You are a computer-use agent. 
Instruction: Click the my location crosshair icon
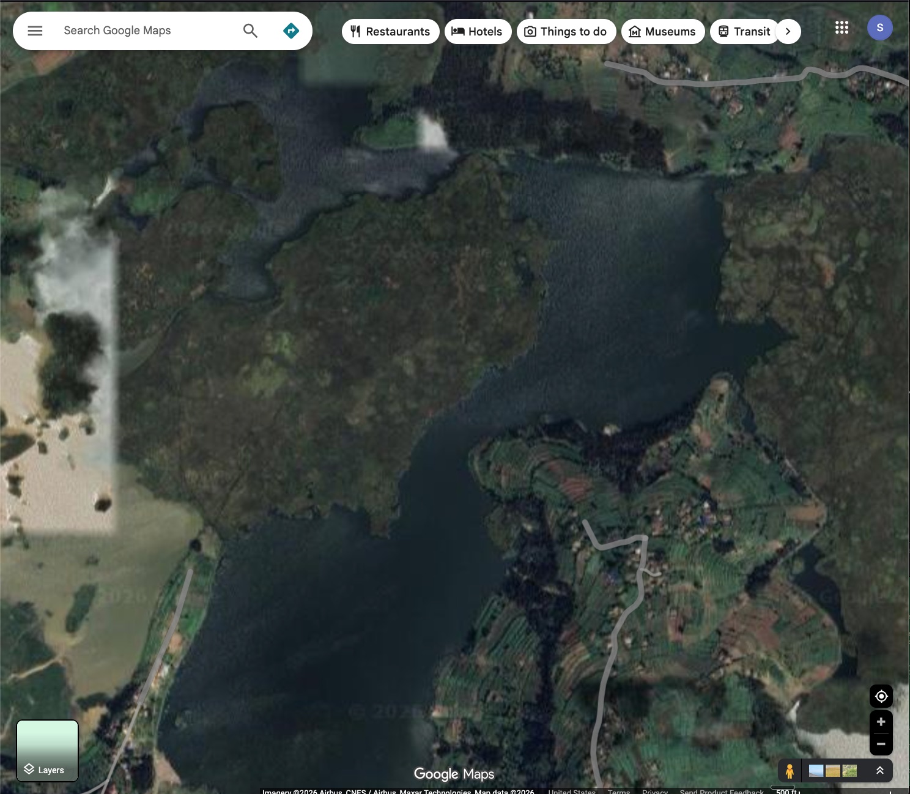click(881, 696)
